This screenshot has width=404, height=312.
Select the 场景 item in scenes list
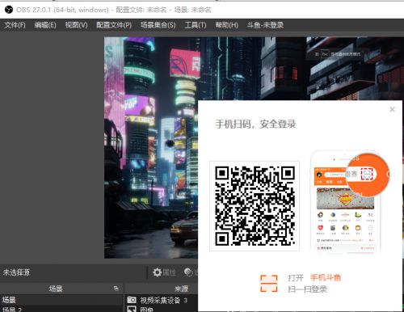(x=61, y=300)
